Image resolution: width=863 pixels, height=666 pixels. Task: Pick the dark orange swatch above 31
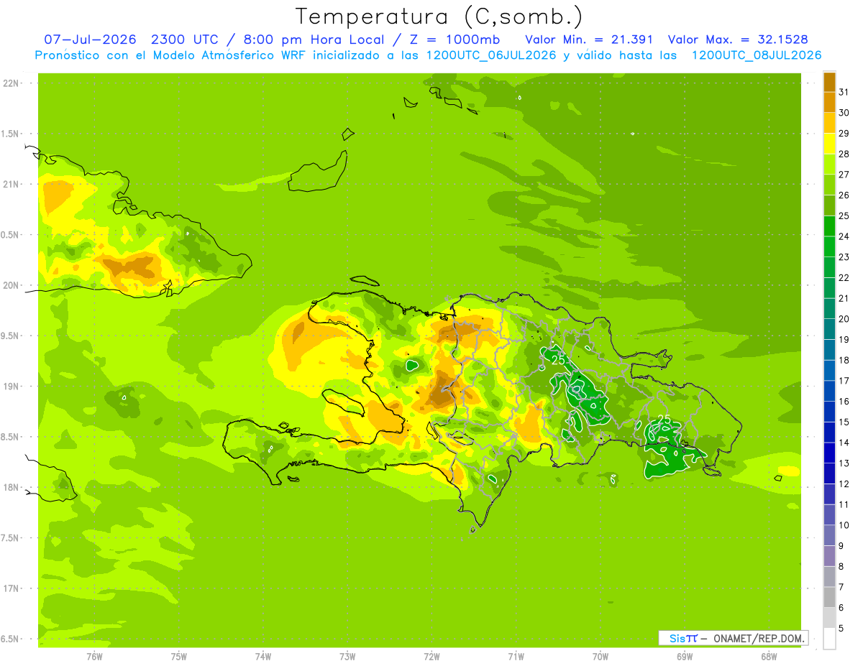pos(829,82)
